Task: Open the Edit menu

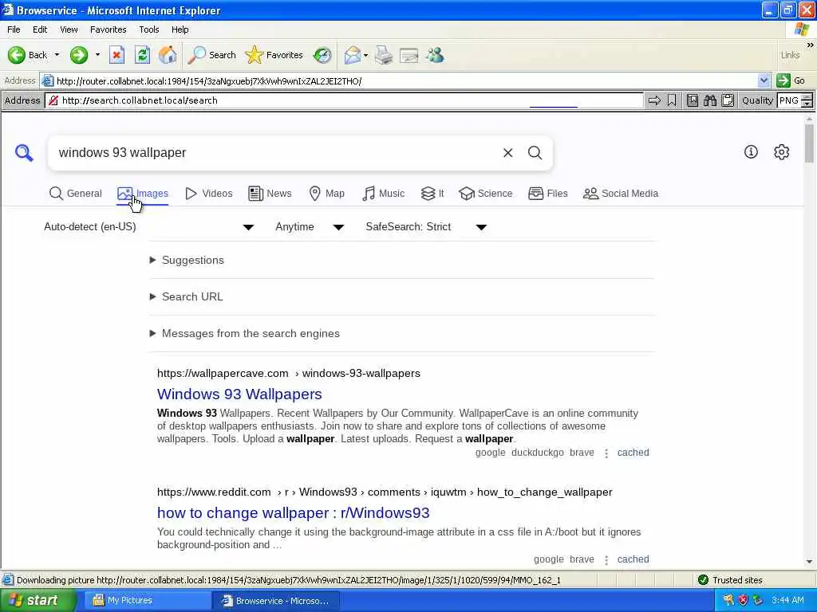Action: [40, 29]
